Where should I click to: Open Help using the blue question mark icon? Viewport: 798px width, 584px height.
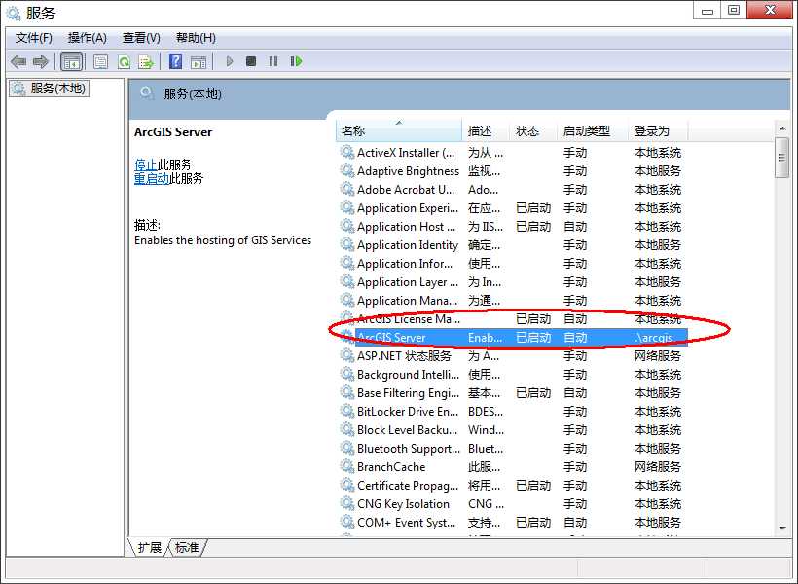tap(176, 61)
